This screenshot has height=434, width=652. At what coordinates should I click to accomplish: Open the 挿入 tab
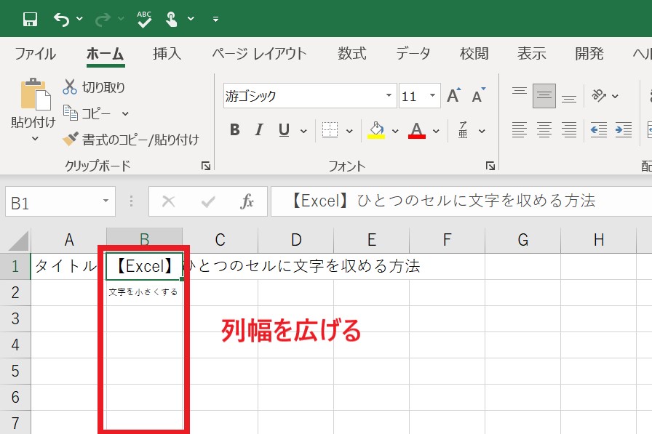click(x=167, y=54)
